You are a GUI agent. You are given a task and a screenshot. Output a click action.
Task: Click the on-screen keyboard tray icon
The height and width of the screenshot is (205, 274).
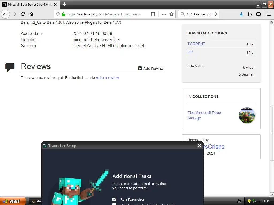coord(239,201)
